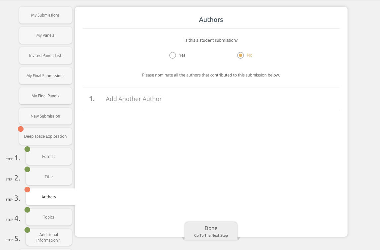Click green status dot on Additional Information 1
The height and width of the screenshot is (250, 380).
click(27, 230)
